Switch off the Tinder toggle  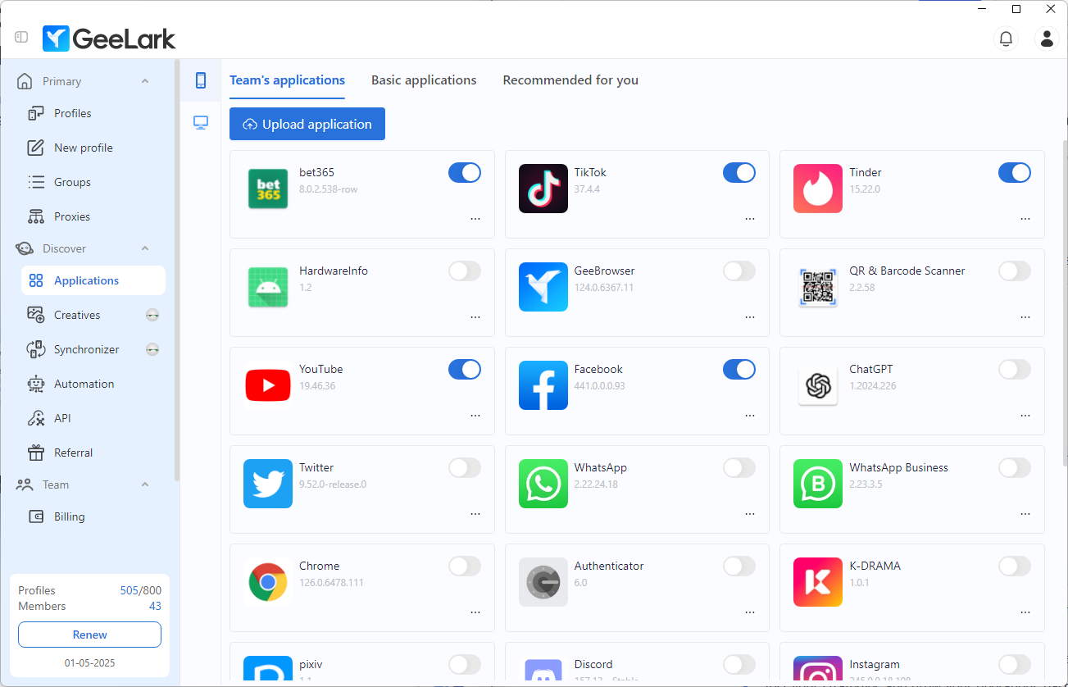[1015, 172]
